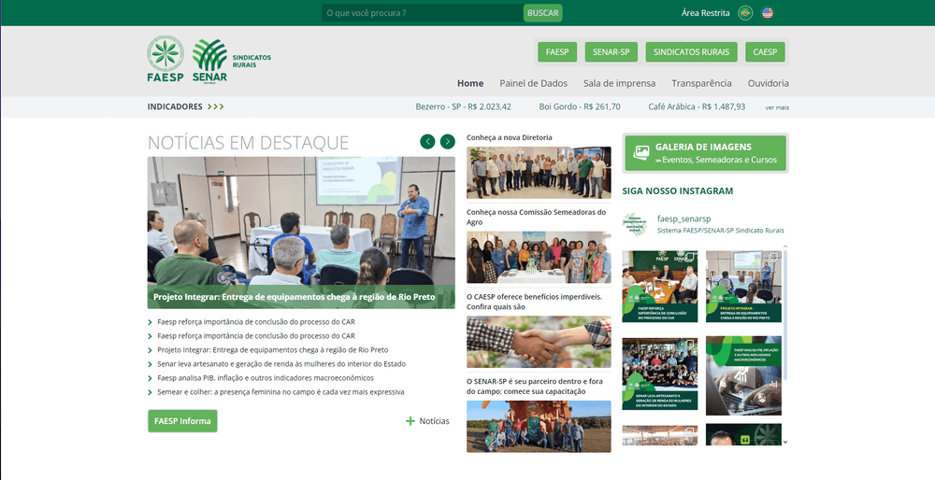Switch to English with the US flag icon
The height and width of the screenshot is (480, 935).
[768, 12]
